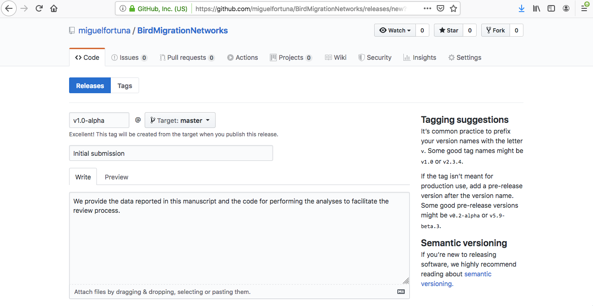Open the browser downloads panel
This screenshot has height=306, width=593.
[522, 8]
